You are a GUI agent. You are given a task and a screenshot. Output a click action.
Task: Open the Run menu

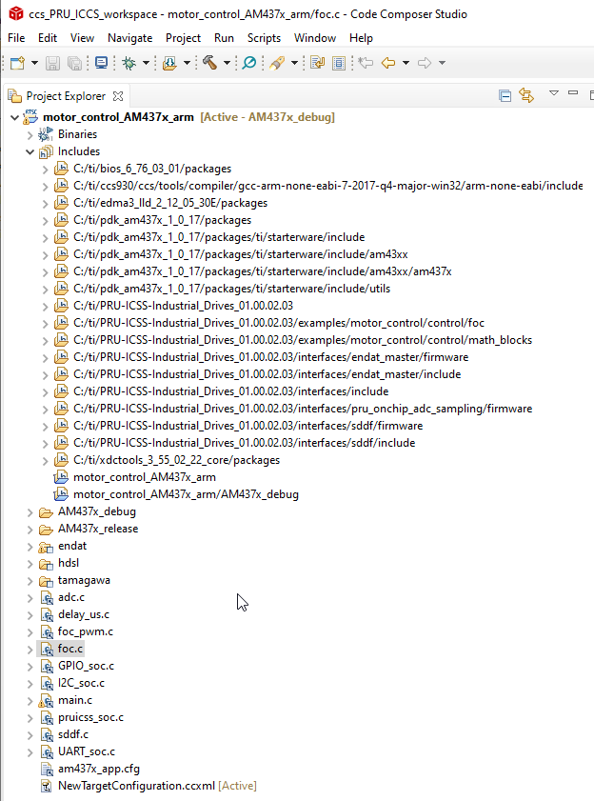click(224, 38)
